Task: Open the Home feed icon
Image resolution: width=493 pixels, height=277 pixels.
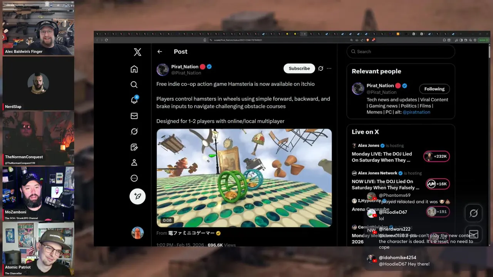Action: pyautogui.click(x=134, y=69)
